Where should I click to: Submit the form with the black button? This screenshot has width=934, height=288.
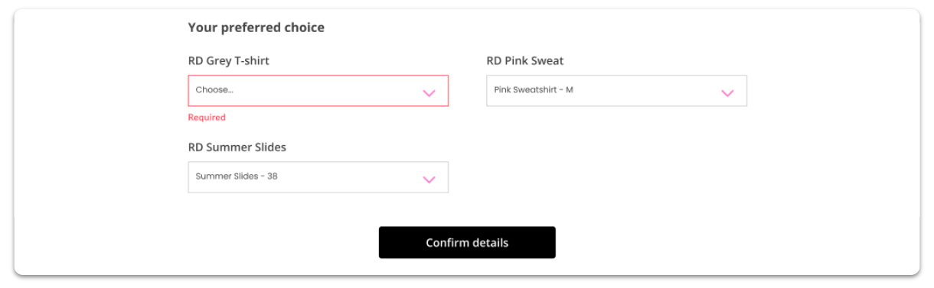(x=467, y=242)
